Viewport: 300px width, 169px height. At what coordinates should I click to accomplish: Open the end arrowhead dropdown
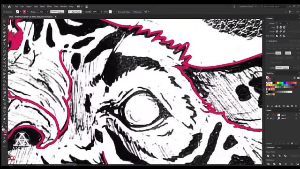click(x=292, y=53)
